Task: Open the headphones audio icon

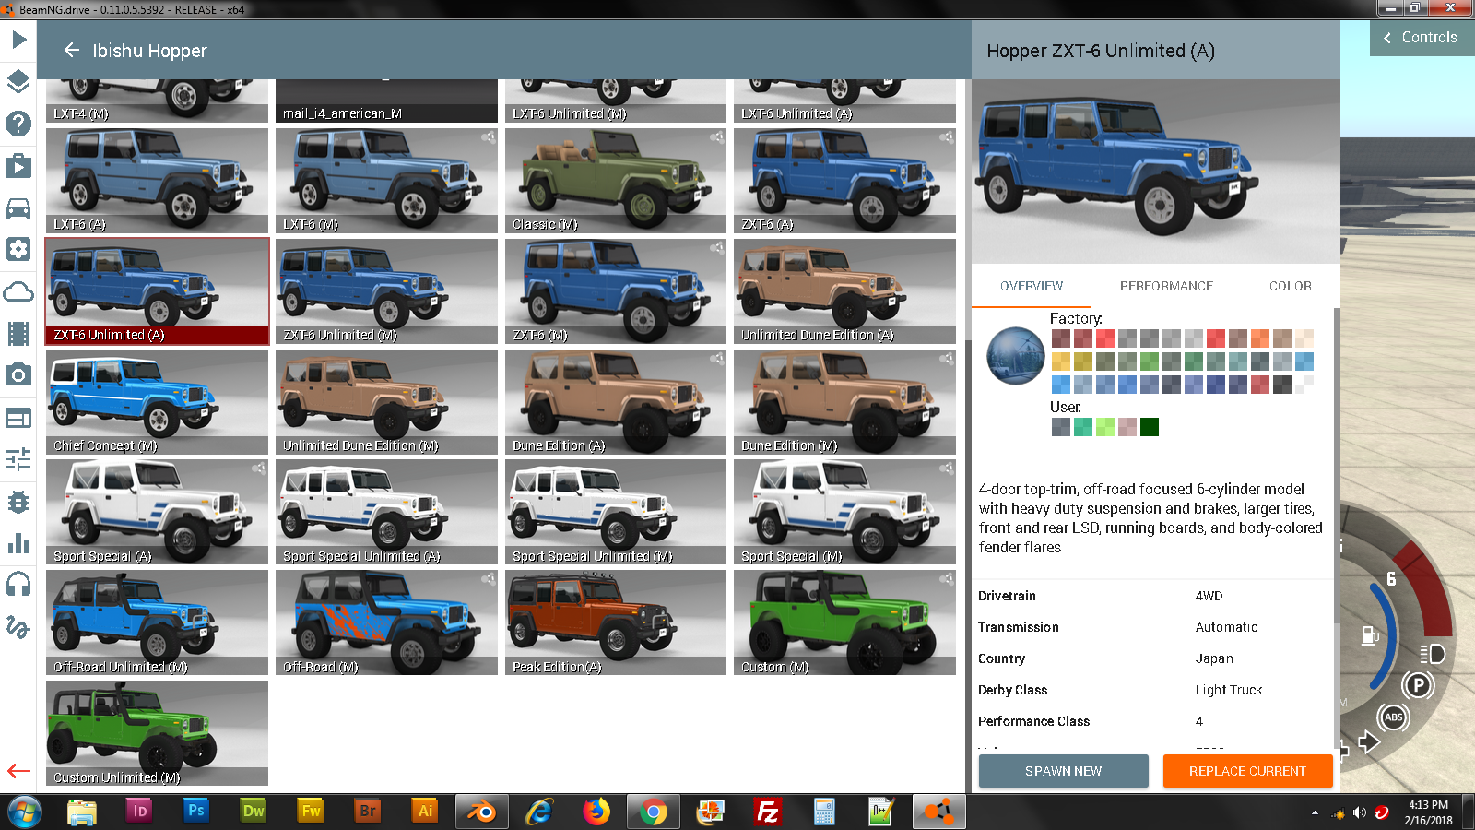Action: [18, 585]
